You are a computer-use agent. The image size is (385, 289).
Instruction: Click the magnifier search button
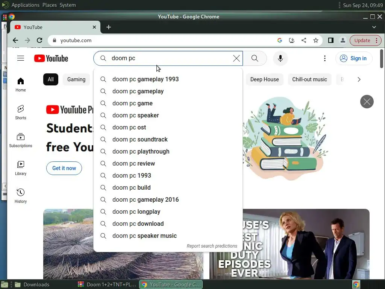pyautogui.click(x=255, y=58)
